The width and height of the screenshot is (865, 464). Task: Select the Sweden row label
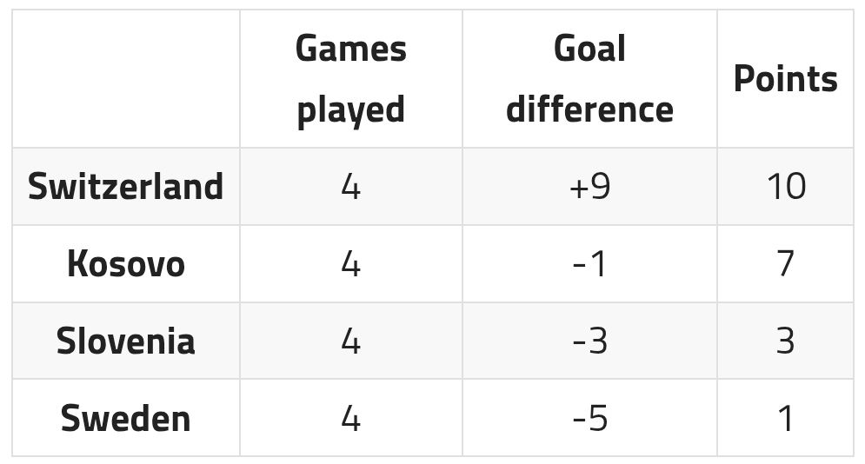point(126,418)
